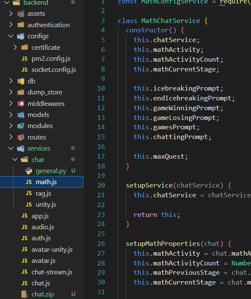Viewport: 251px width, 299px height.
Task: Open unity.js file
Action: [x=46, y=205]
